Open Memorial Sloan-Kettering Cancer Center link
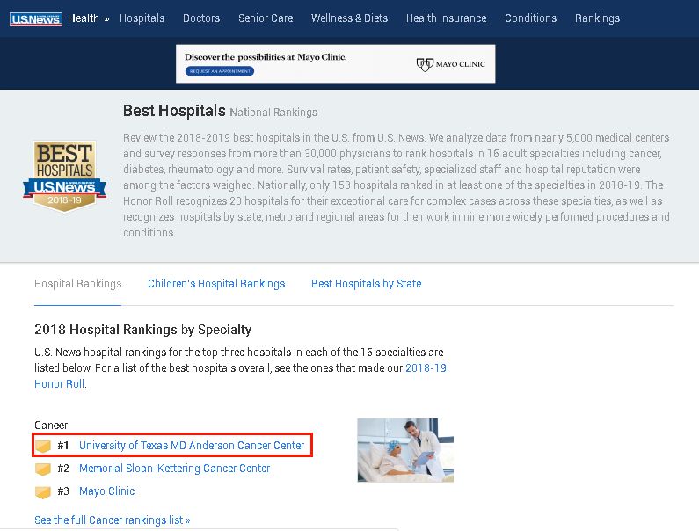The width and height of the screenshot is (699, 531). 174,469
